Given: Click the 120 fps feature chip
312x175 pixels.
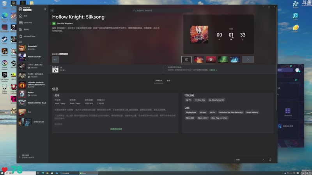Looking at the screenshot, I should tap(213, 112).
